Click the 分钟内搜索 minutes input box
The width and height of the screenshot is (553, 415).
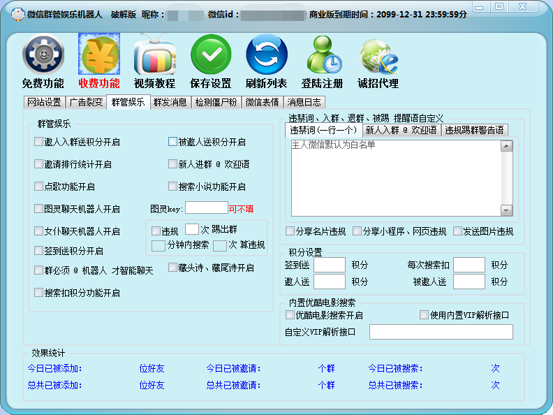(x=158, y=246)
